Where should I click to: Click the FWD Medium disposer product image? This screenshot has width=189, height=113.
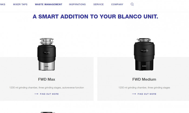tap(144, 54)
